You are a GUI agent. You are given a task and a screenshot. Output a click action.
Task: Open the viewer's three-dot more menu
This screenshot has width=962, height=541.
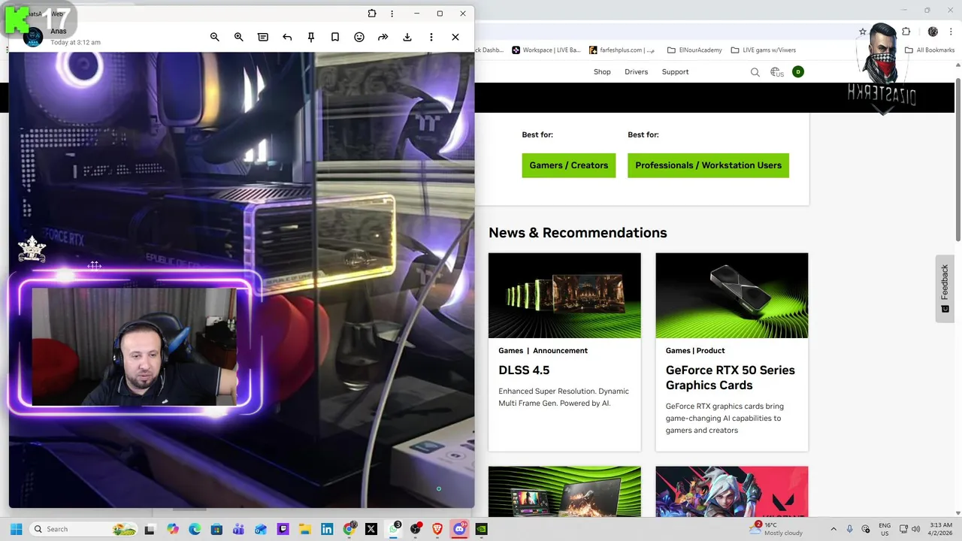coord(431,37)
